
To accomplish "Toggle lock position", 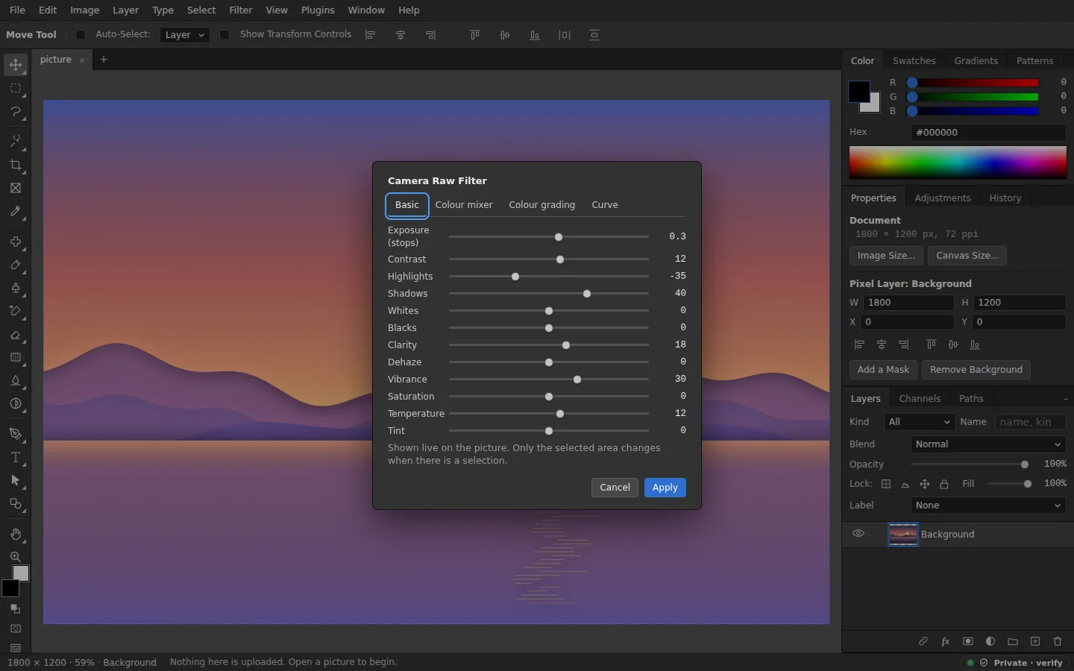I will click(925, 484).
